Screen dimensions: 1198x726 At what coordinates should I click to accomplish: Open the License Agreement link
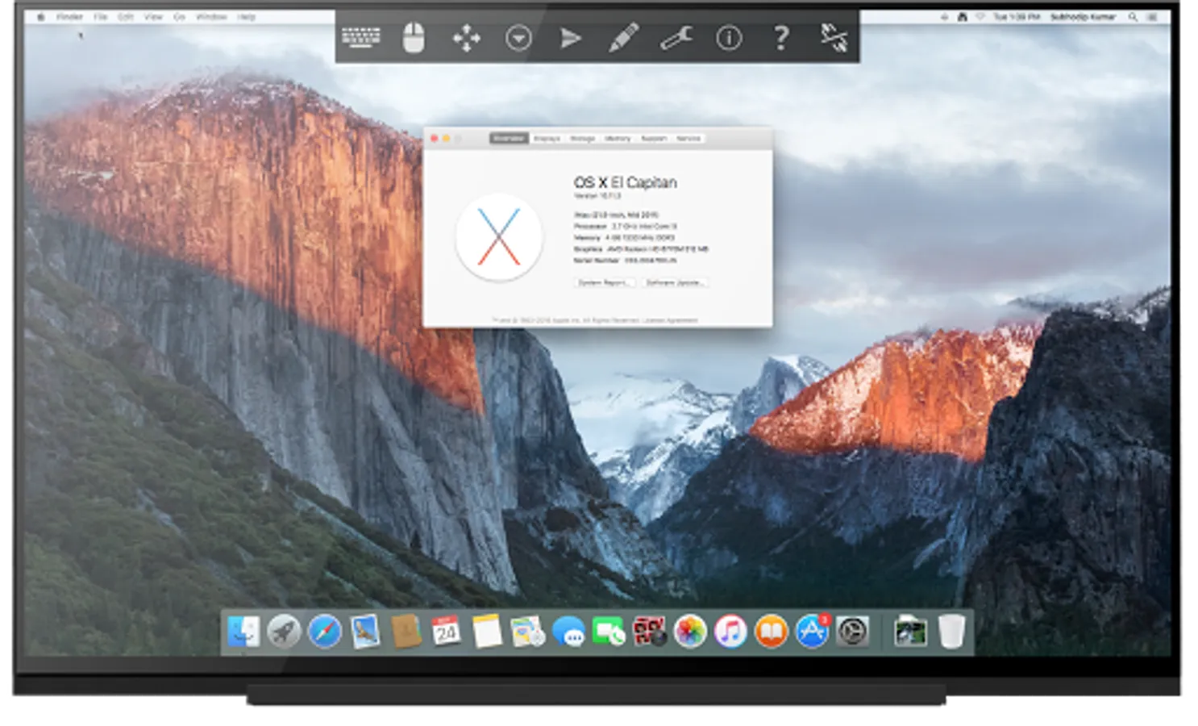coord(670,321)
